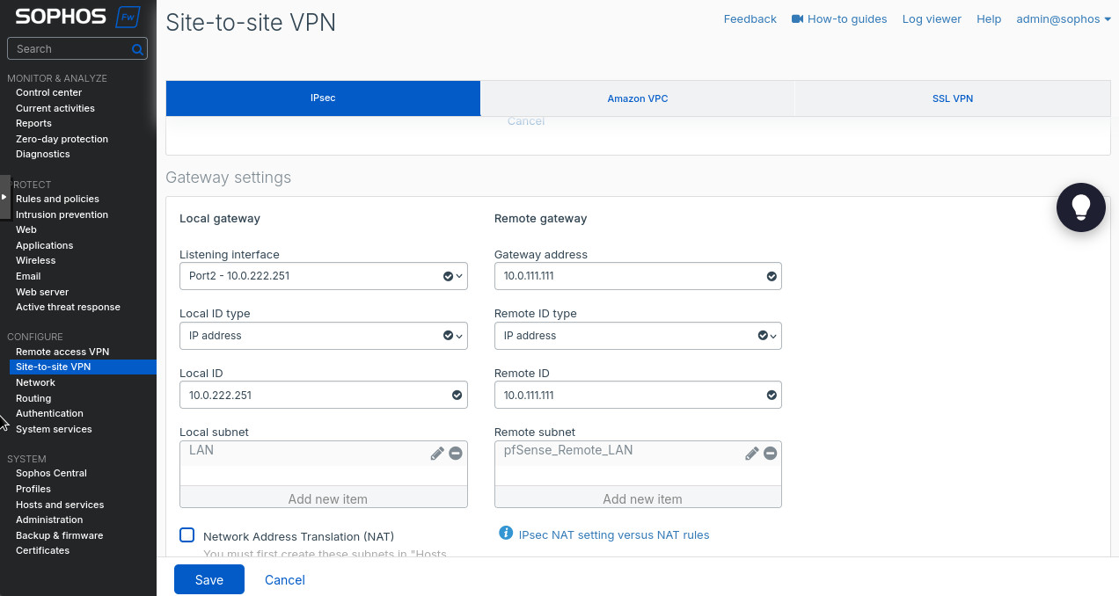This screenshot has width=1119, height=596.
Task: Open the Remote ID type dropdown
Action: 637,336
